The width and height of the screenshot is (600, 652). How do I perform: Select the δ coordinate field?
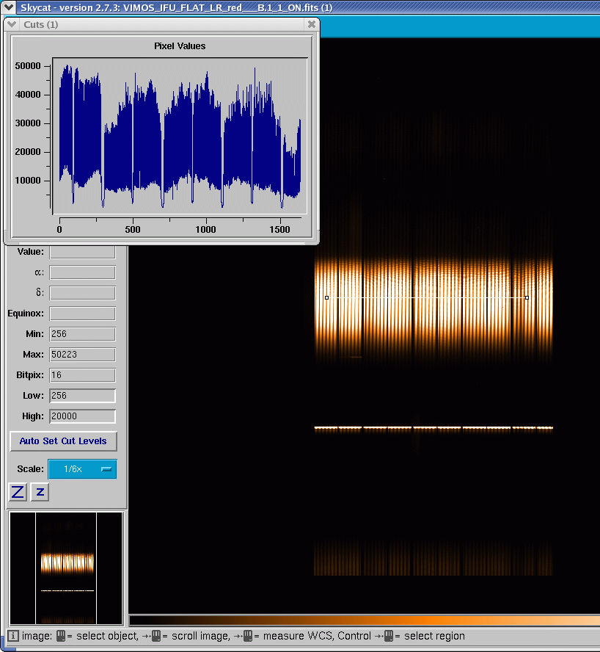click(82, 293)
